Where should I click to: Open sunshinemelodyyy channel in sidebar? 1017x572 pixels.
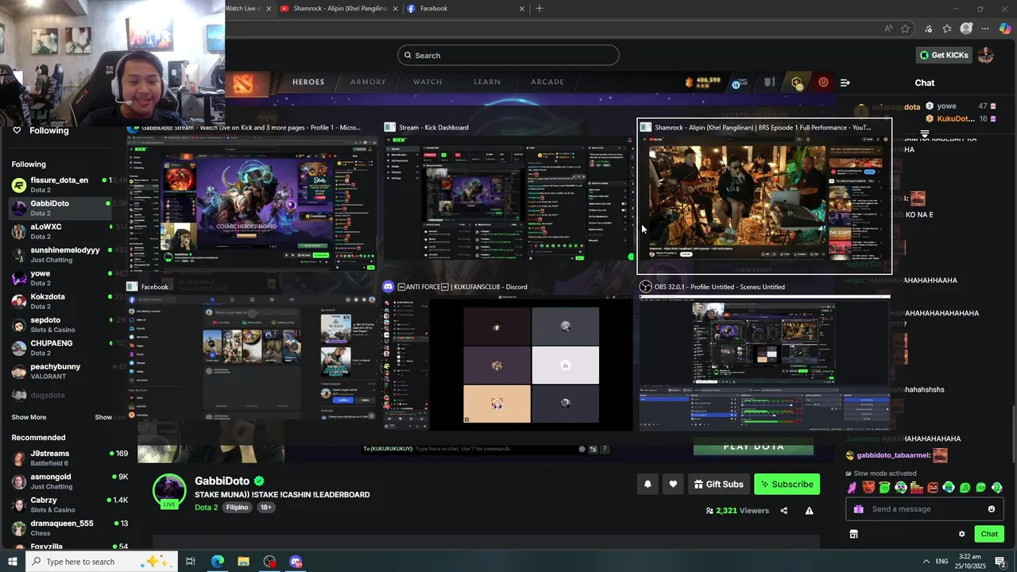(x=64, y=254)
